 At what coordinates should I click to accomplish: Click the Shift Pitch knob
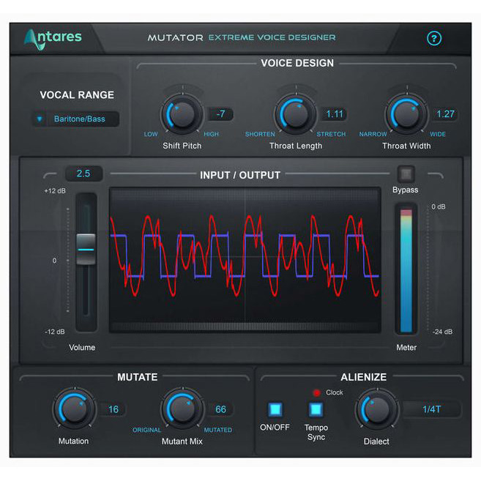pyautogui.click(x=182, y=114)
